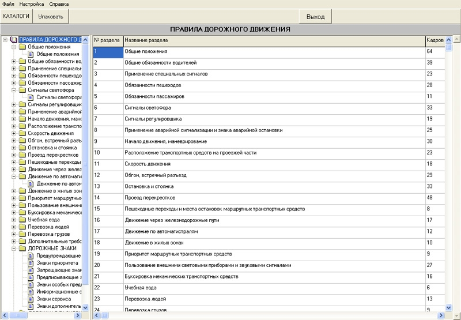Open the Файл menu
The image size is (461, 320).
click(x=8, y=4)
